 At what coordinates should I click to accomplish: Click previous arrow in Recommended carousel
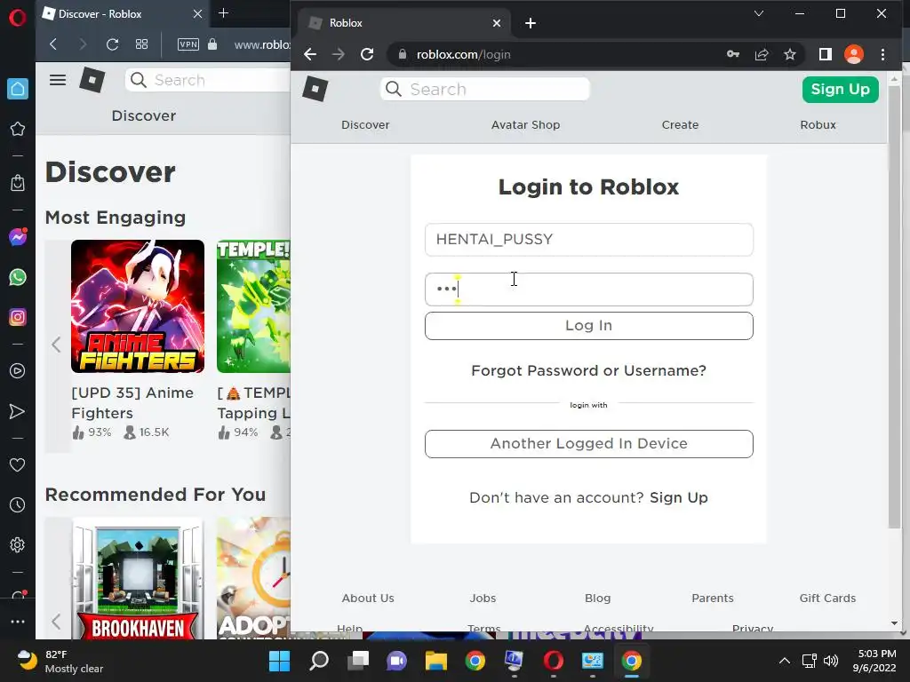click(56, 622)
